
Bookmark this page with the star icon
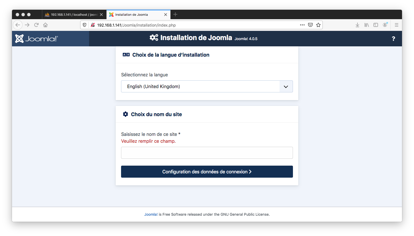[318, 25]
